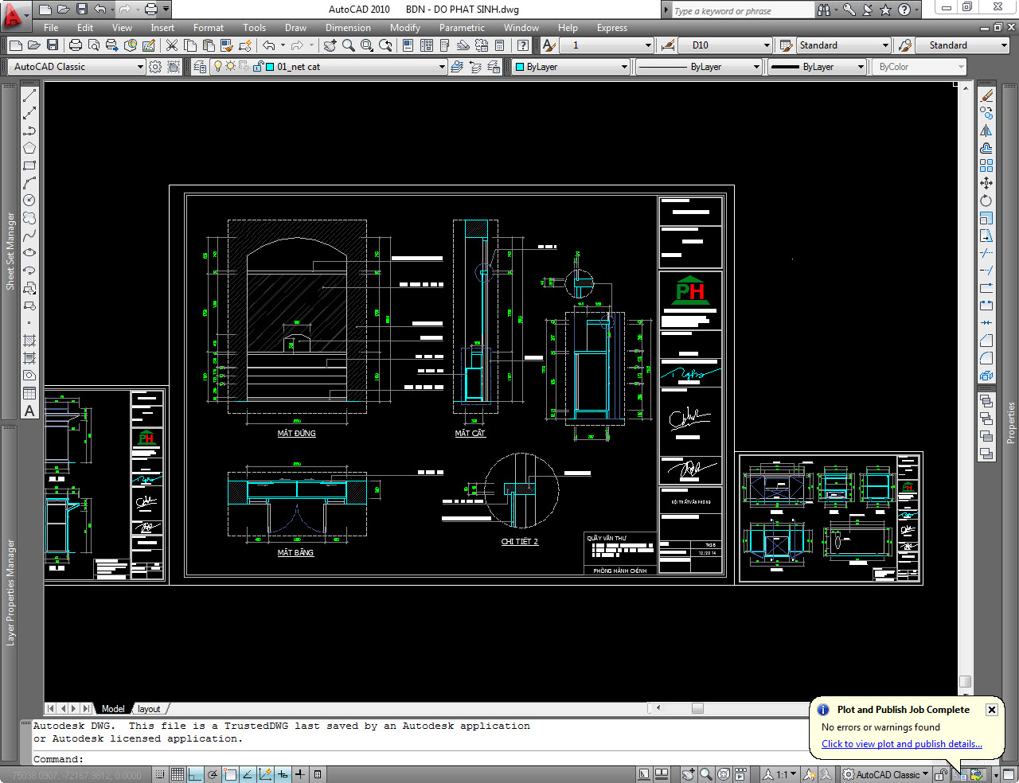Open the QuickCalc calculator from the toolbar
Viewport: 1019px width, 783px height.
pos(498,45)
